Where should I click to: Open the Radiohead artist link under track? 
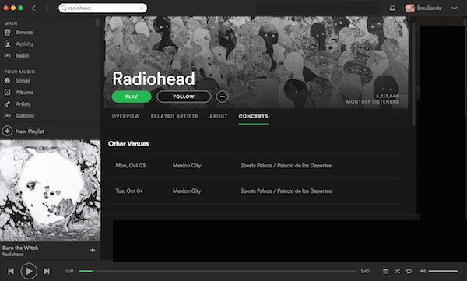click(12, 255)
